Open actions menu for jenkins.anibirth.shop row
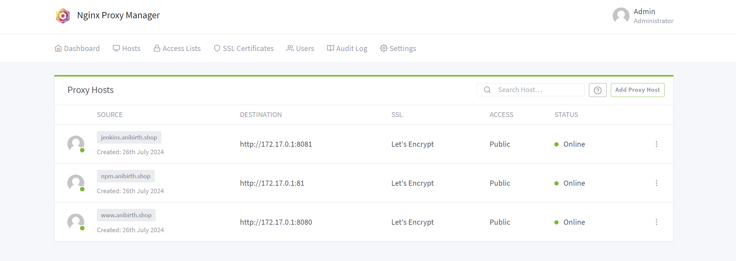 [x=656, y=144]
